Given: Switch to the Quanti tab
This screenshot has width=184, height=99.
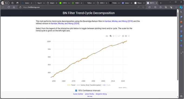Looking at the screenshot, I should pos(40,3).
